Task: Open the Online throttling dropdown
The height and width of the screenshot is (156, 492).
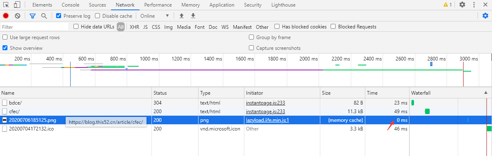Action: [x=155, y=16]
